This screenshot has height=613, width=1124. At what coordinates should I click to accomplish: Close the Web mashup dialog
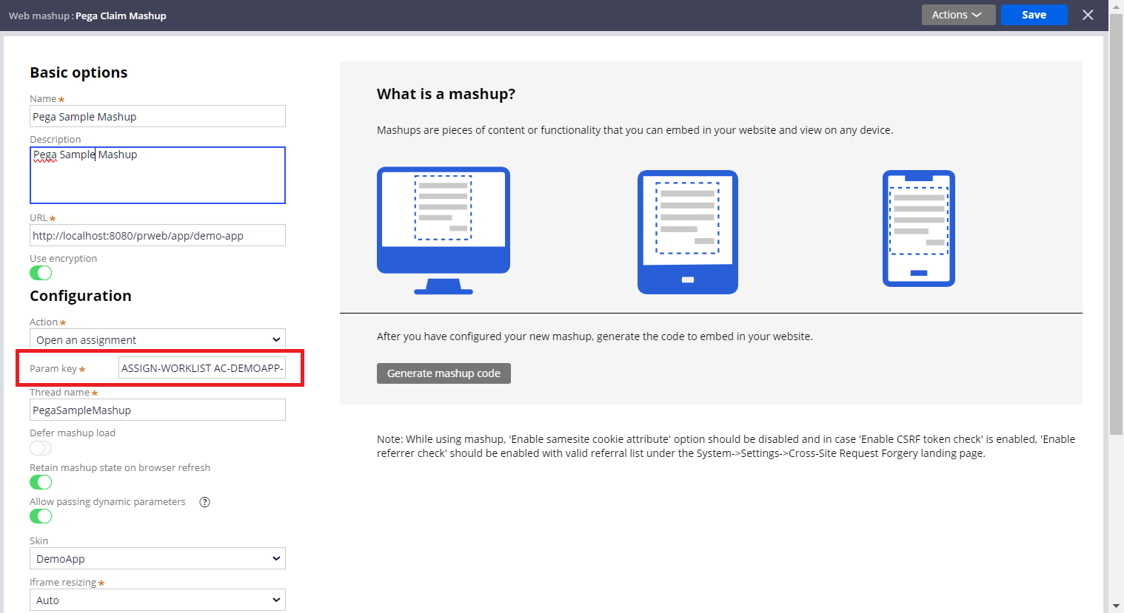click(1088, 15)
